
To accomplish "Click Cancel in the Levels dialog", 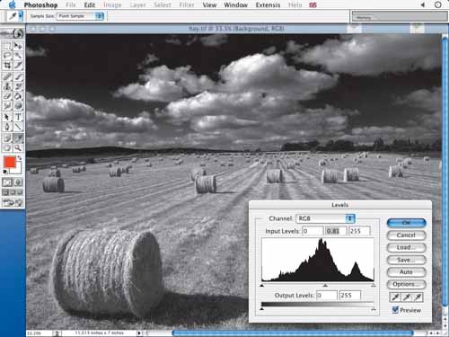I will click(x=406, y=235).
